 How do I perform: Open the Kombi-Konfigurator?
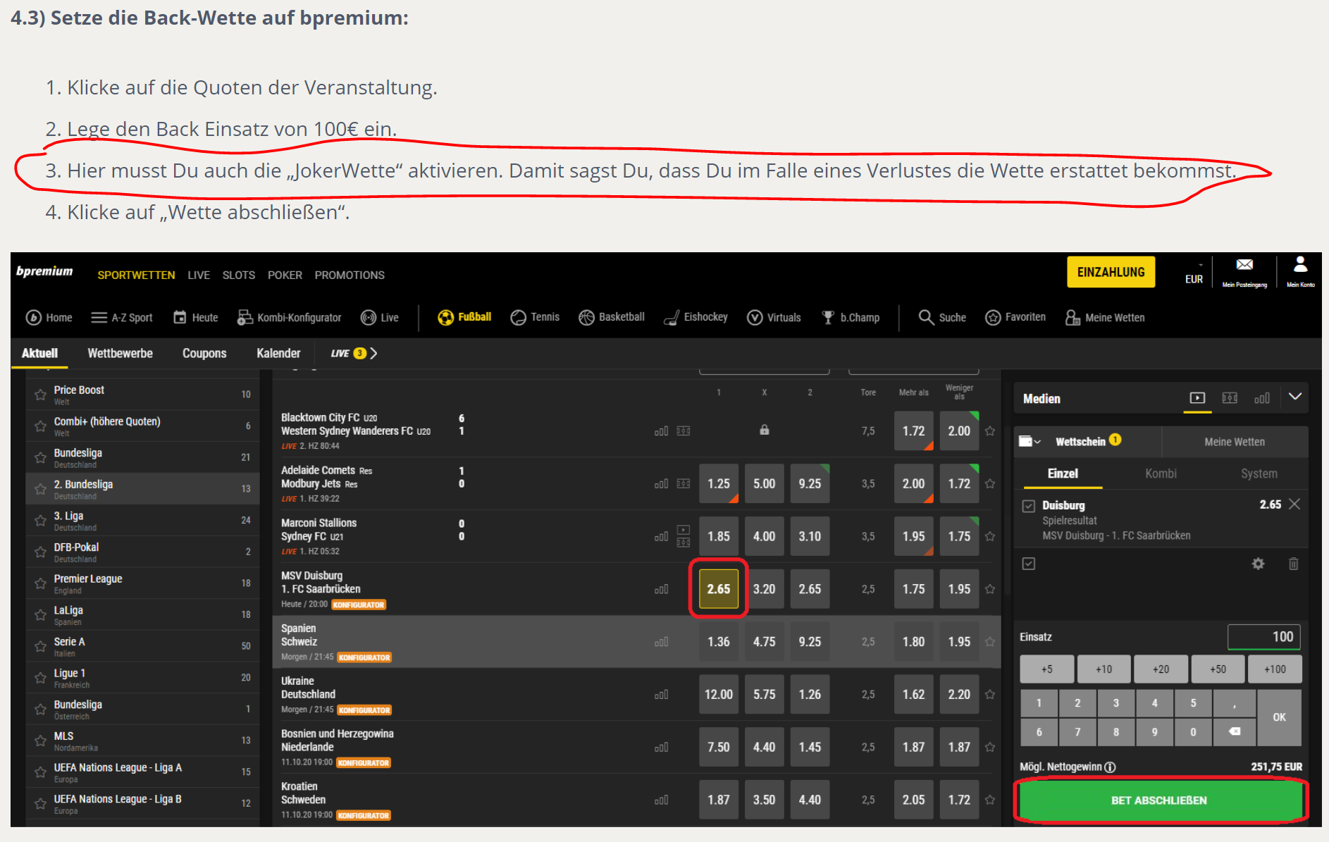point(289,318)
